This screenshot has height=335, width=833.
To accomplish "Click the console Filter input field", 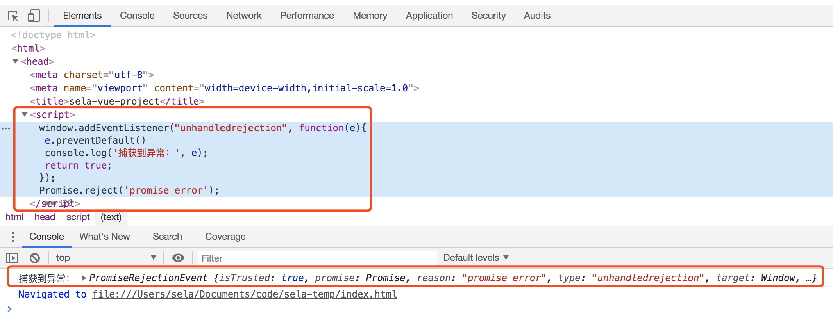I will click(x=316, y=258).
